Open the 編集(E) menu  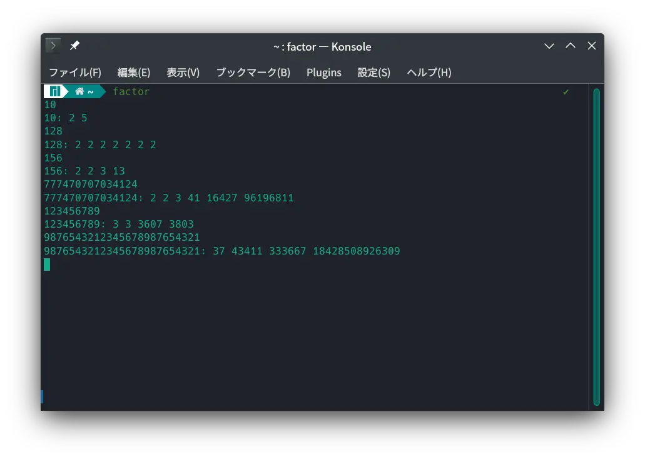(134, 73)
